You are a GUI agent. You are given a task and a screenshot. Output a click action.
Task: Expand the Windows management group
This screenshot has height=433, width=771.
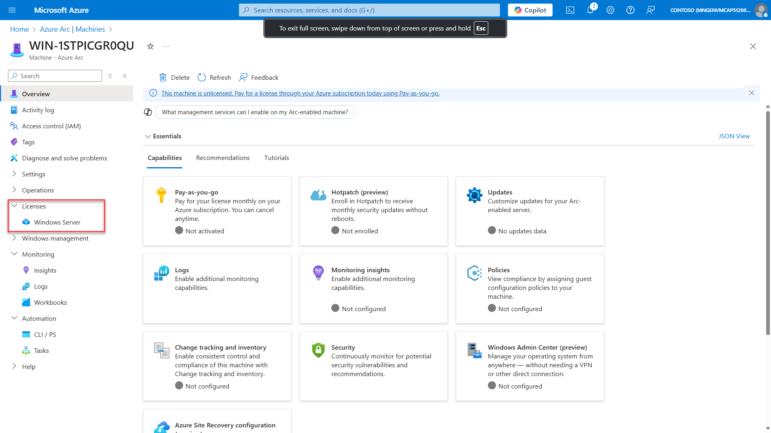pos(14,238)
